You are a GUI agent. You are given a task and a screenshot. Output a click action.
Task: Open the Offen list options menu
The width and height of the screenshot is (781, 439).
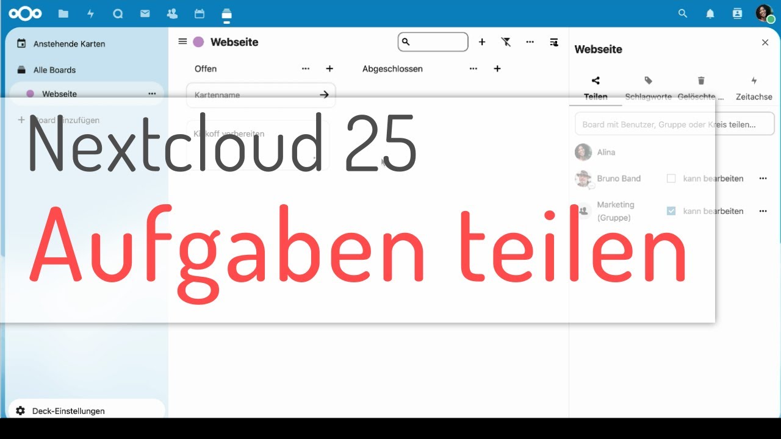(306, 69)
